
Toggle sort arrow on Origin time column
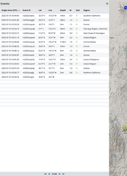pos(19,10)
